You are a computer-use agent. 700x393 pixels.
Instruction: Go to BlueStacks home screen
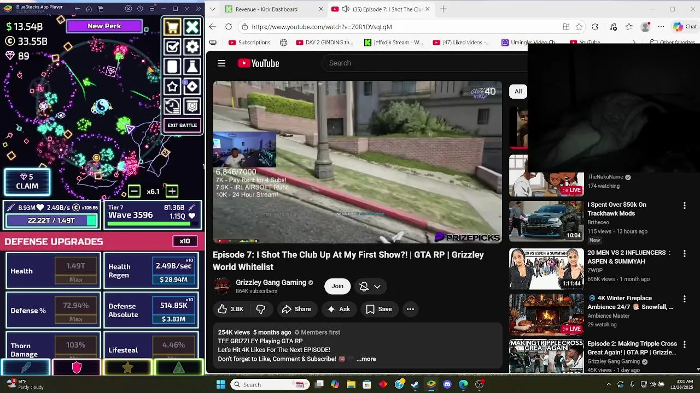89,9
